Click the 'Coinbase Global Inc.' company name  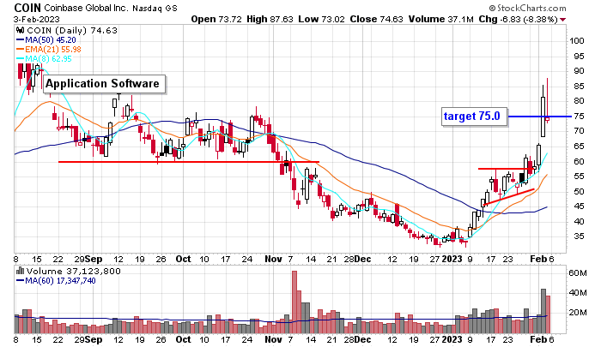[87, 8]
